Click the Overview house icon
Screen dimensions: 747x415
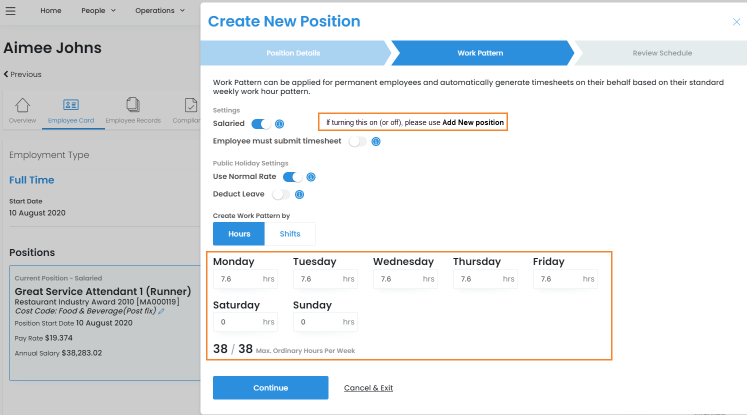click(x=22, y=105)
